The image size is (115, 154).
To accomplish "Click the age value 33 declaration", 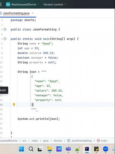I will (28, 48).
